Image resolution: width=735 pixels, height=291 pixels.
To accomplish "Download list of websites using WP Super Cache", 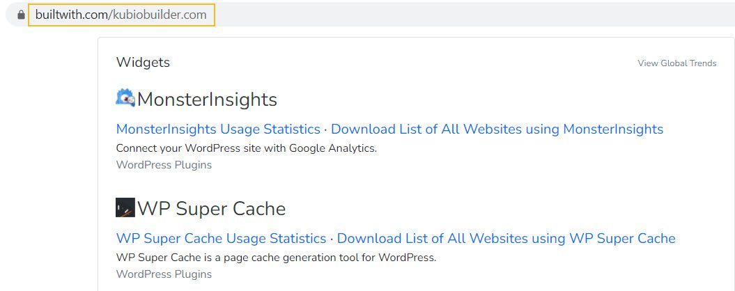I will (x=506, y=238).
